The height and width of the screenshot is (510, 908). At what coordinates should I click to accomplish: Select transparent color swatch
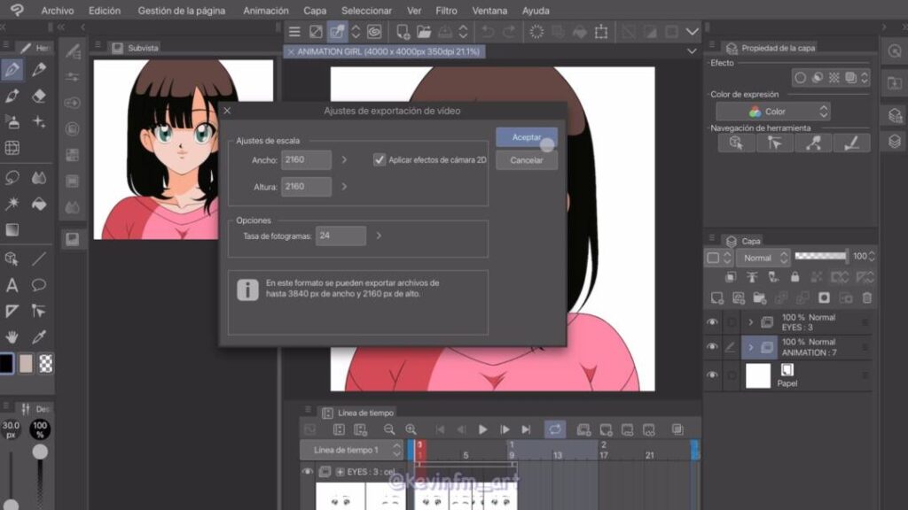[x=46, y=364]
